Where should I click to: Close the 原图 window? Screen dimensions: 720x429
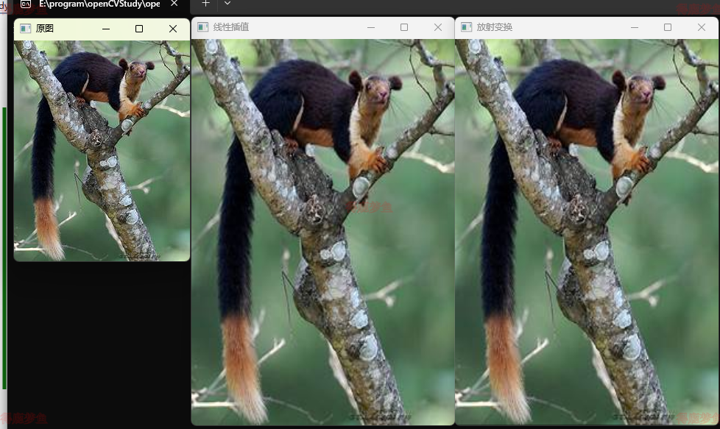pos(173,29)
